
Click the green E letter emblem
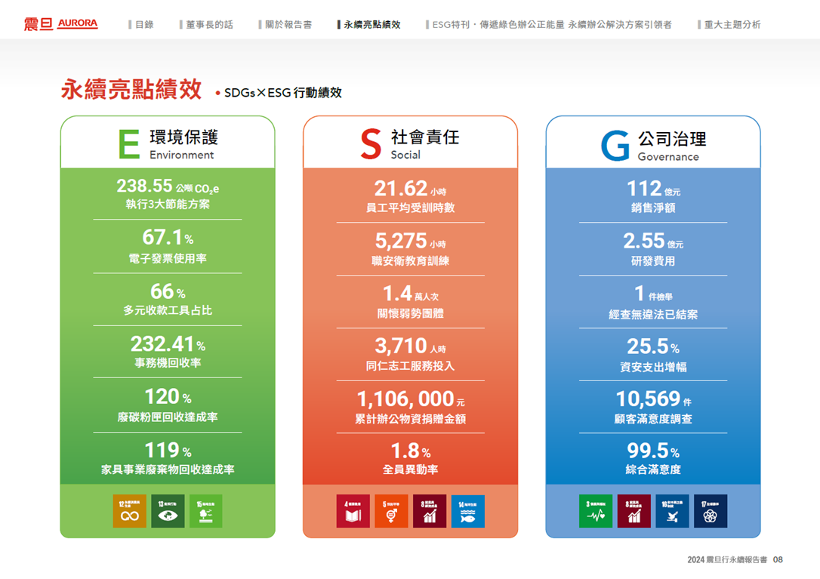128,144
